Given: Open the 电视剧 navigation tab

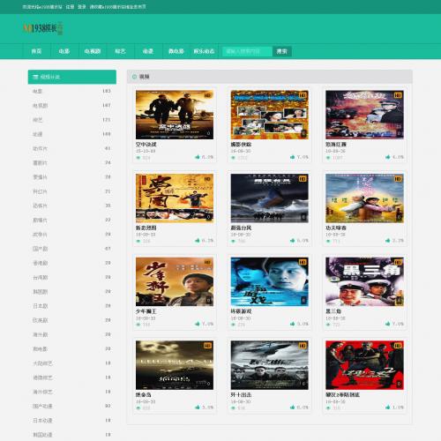Looking at the screenshot, I should (x=93, y=51).
